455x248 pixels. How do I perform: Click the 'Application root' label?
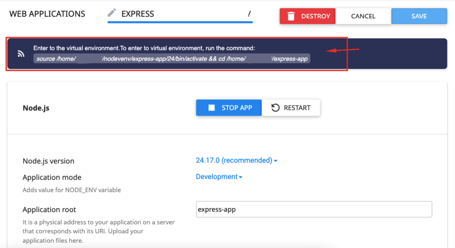[x=49, y=209]
